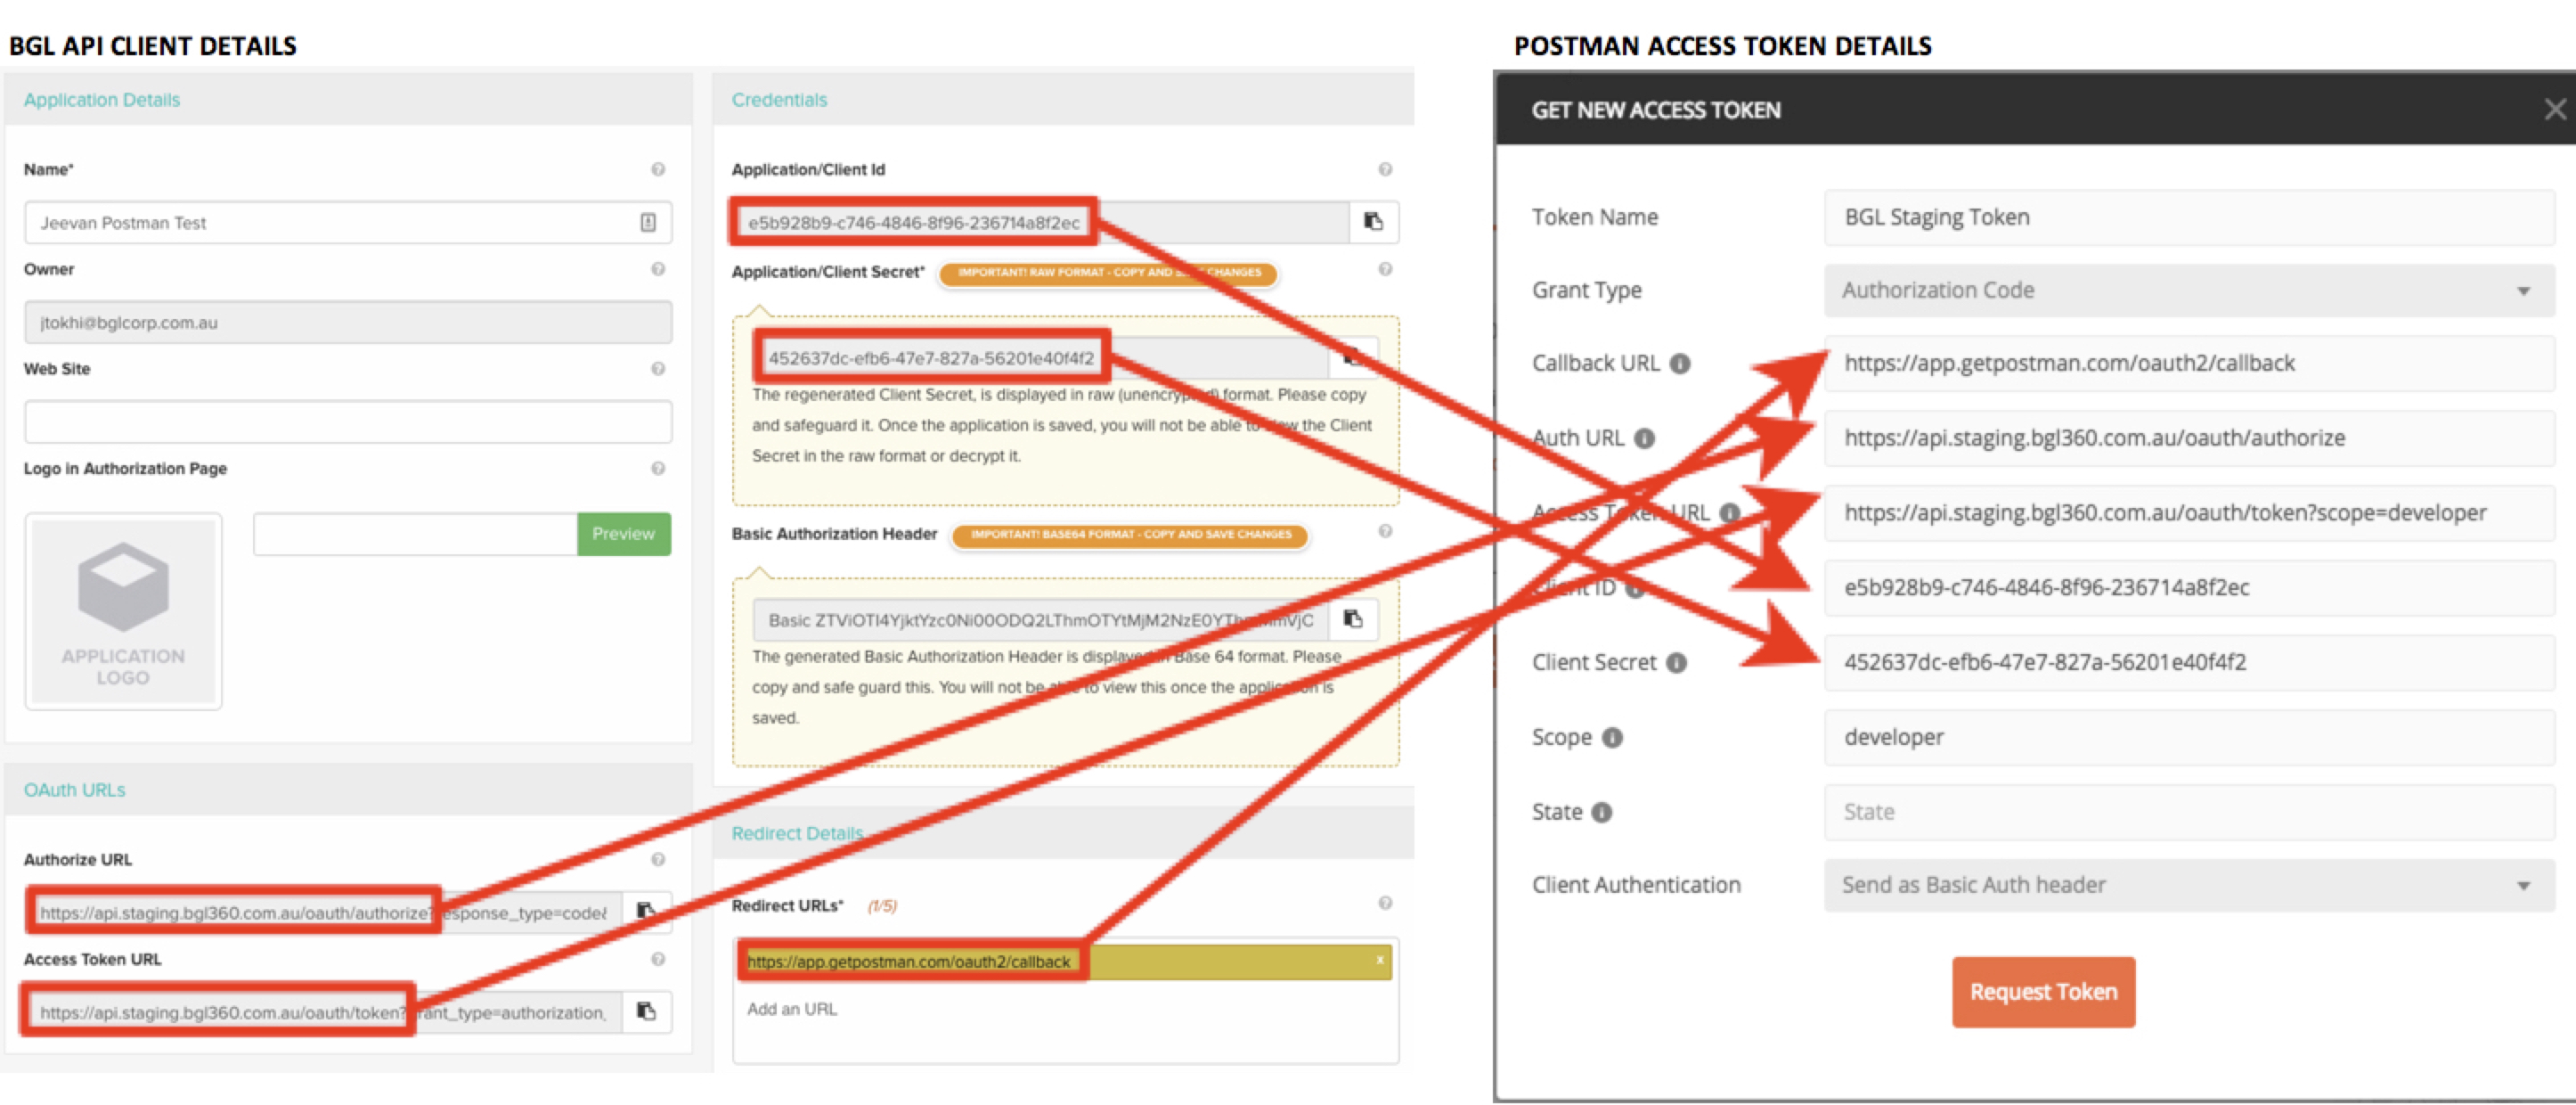2576x1105 pixels.
Task: Click the Application Name input field
Action: (x=348, y=222)
